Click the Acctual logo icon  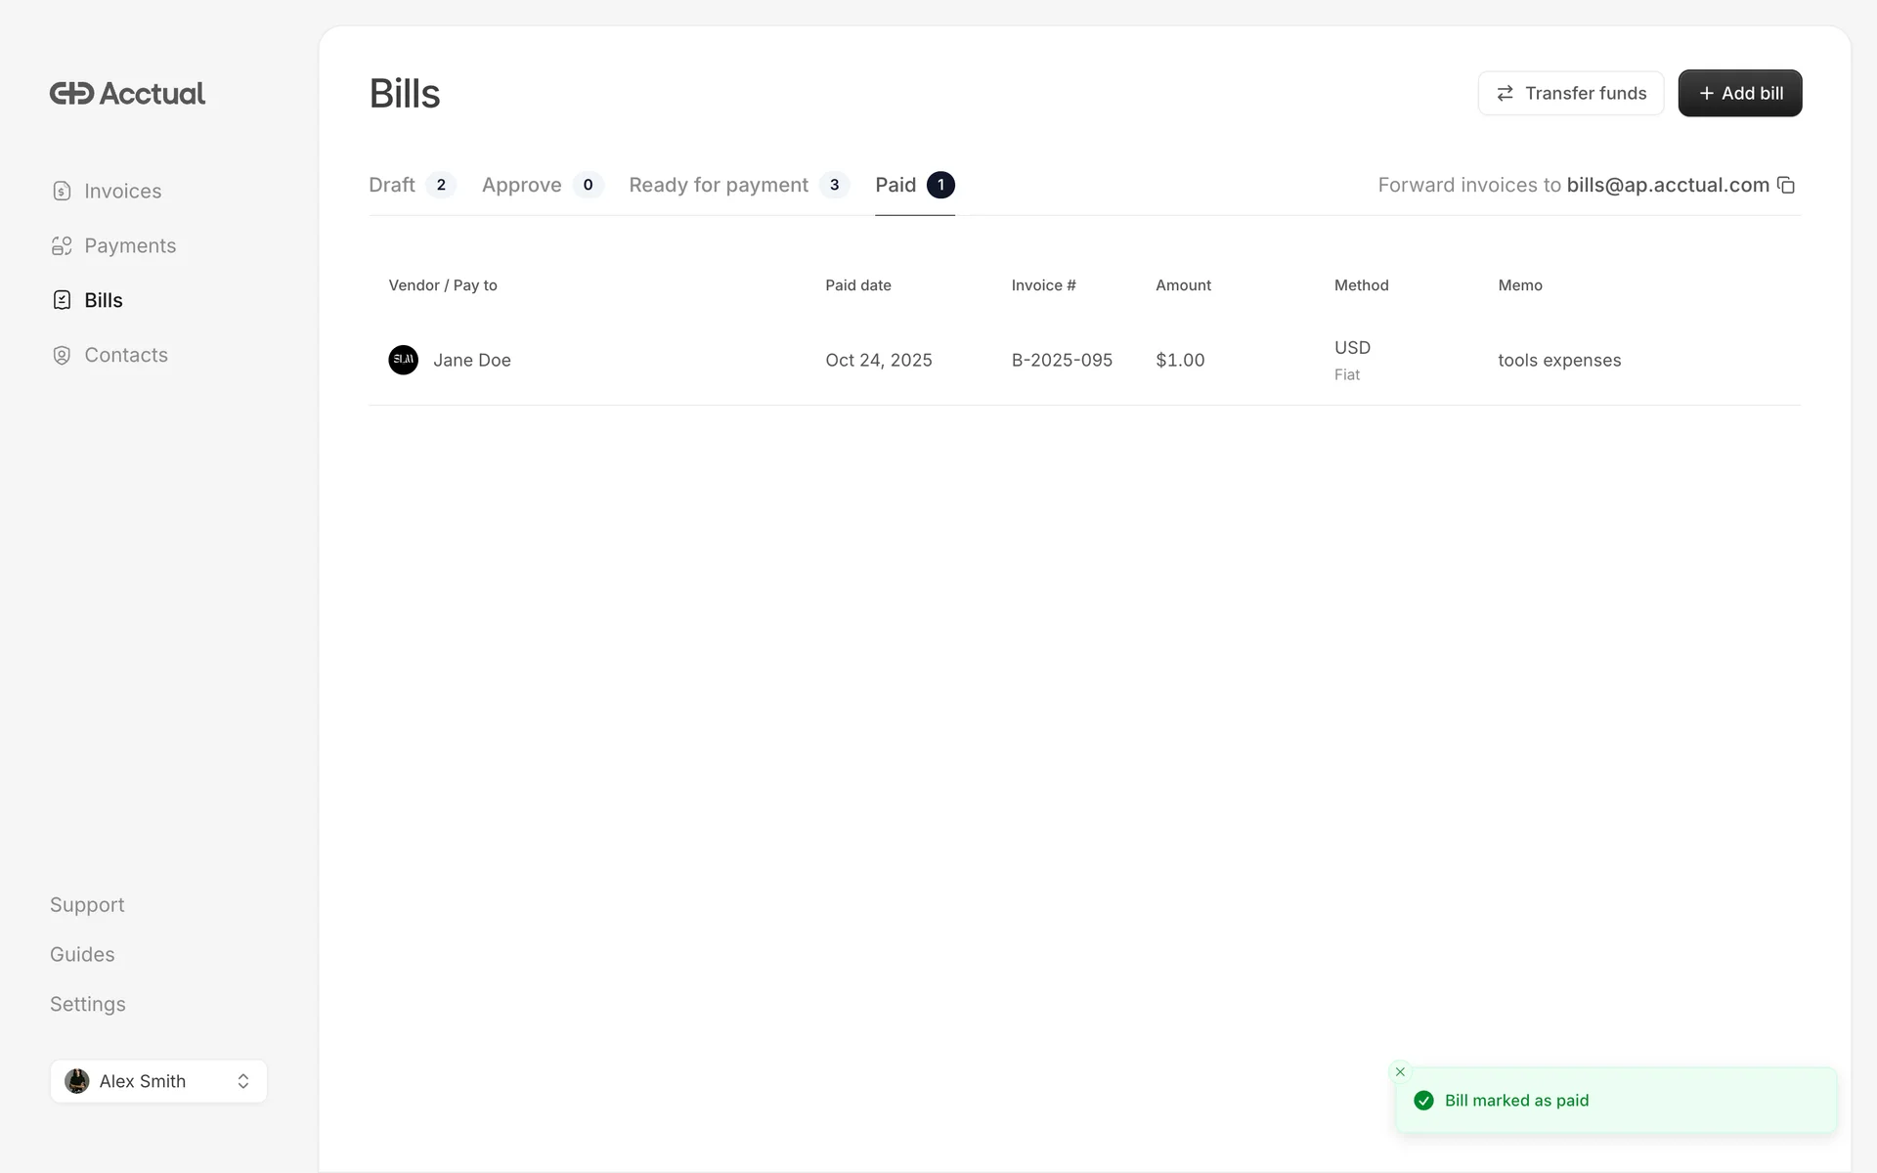[x=71, y=93]
